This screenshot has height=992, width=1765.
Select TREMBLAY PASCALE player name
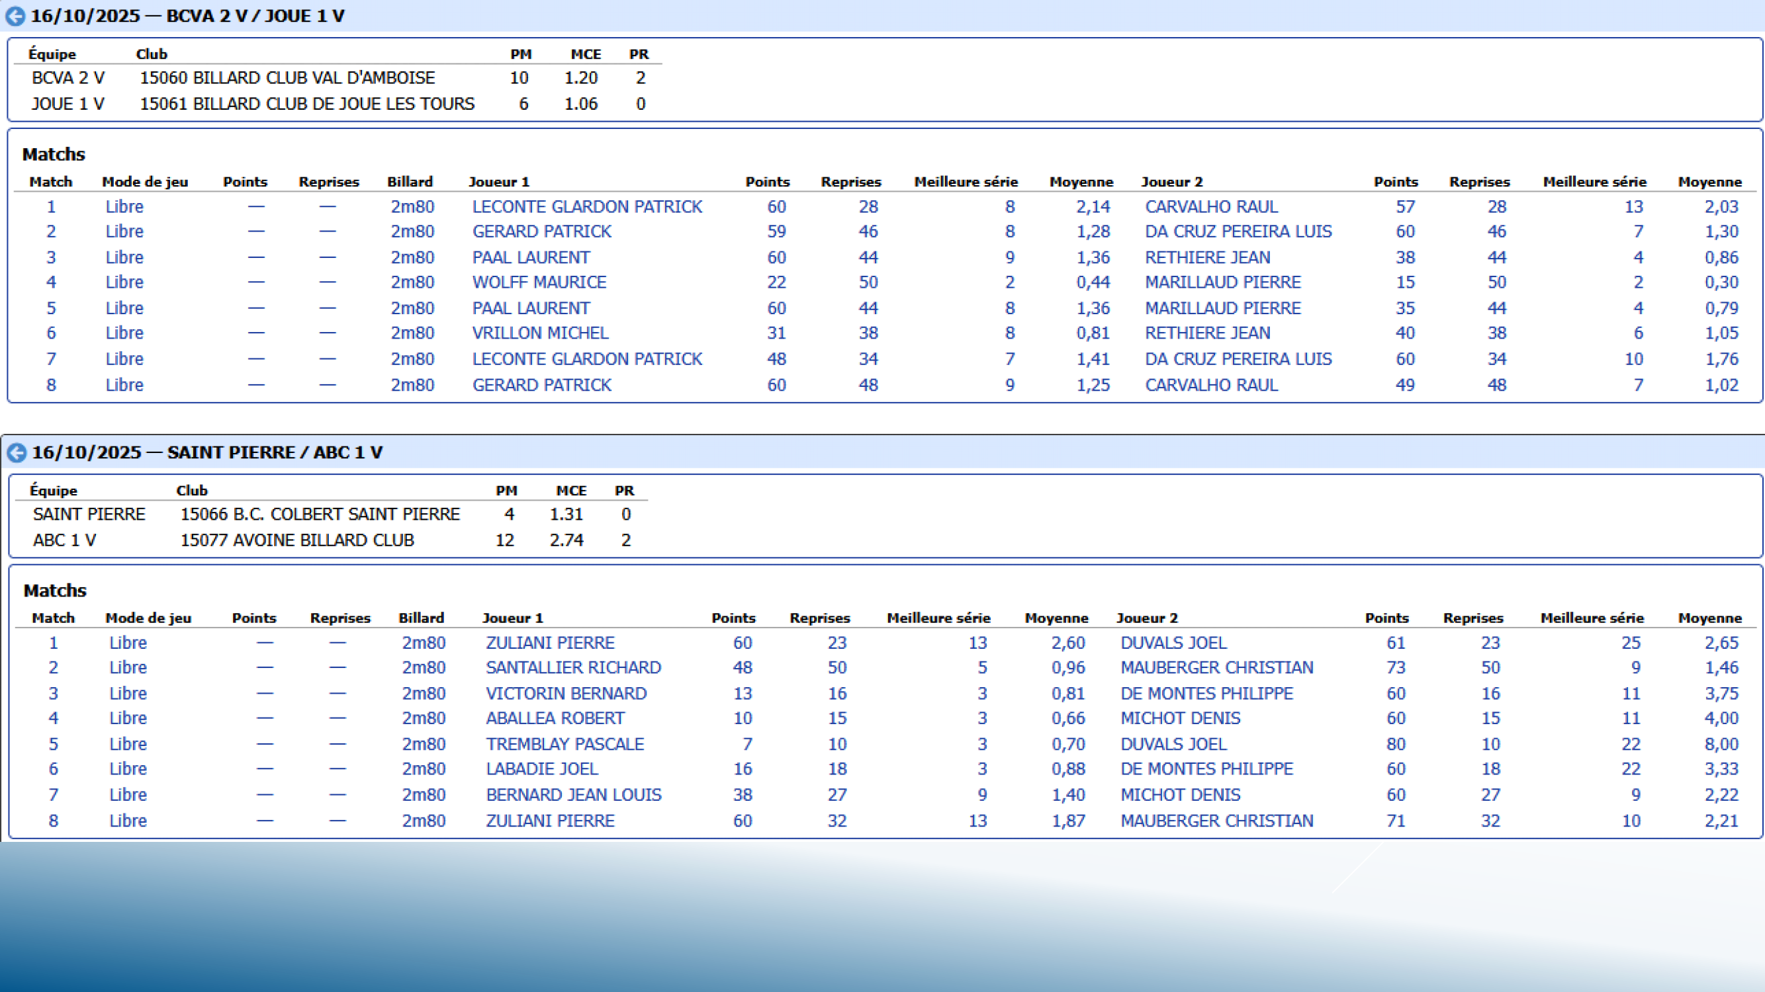pos(565,744)
